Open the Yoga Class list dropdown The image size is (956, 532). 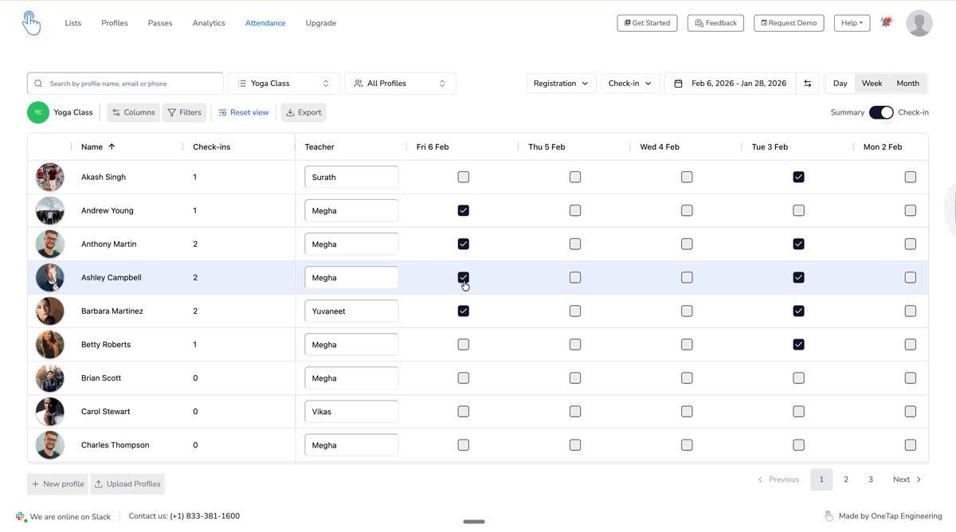[x=284, y=84]
